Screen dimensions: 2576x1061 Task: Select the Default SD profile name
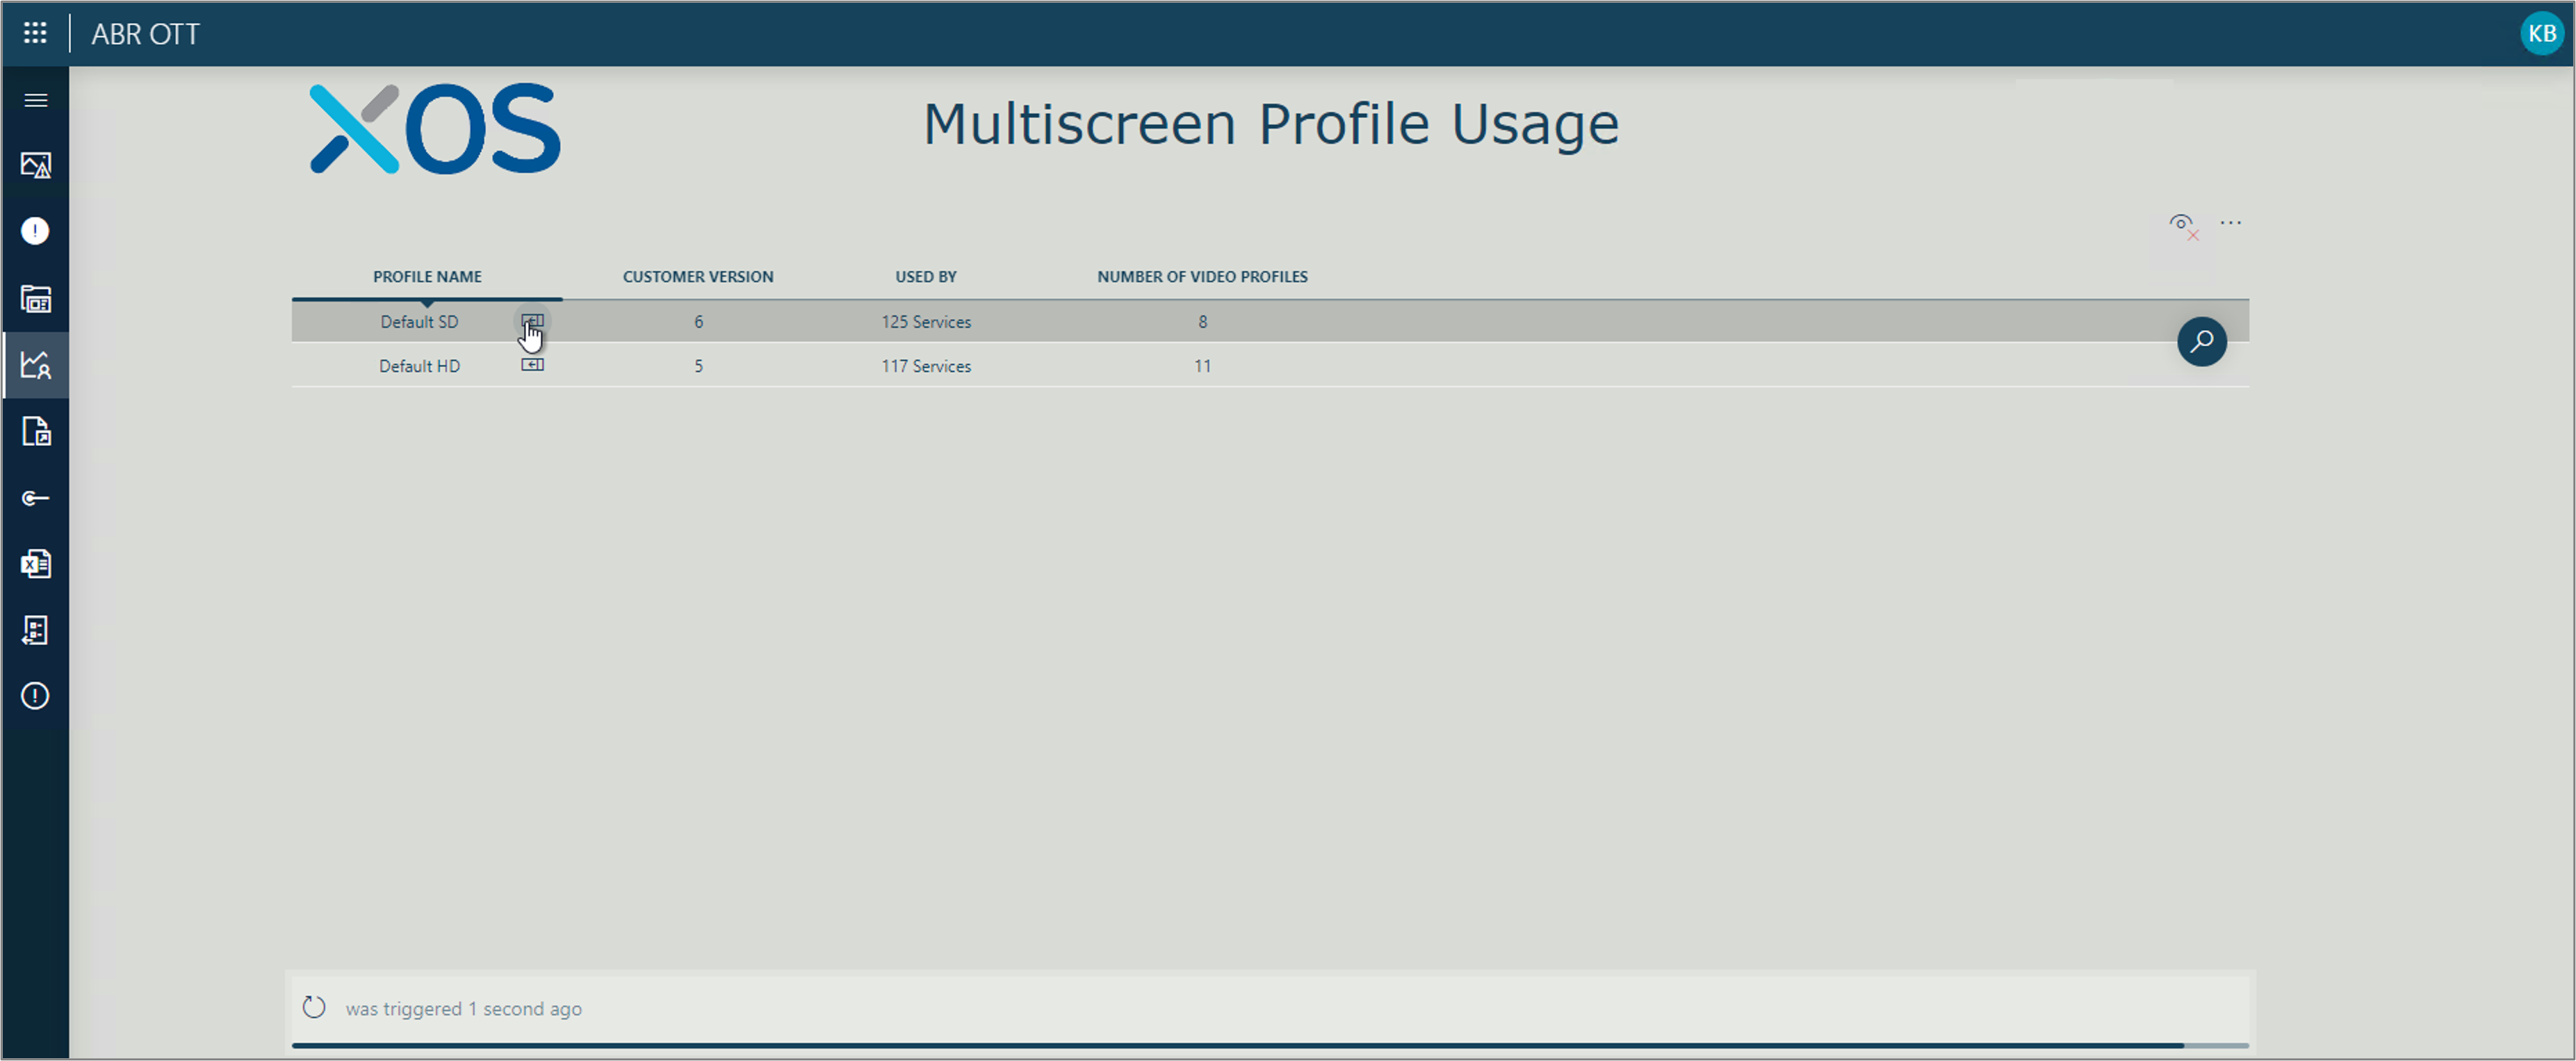pos(419,322)
